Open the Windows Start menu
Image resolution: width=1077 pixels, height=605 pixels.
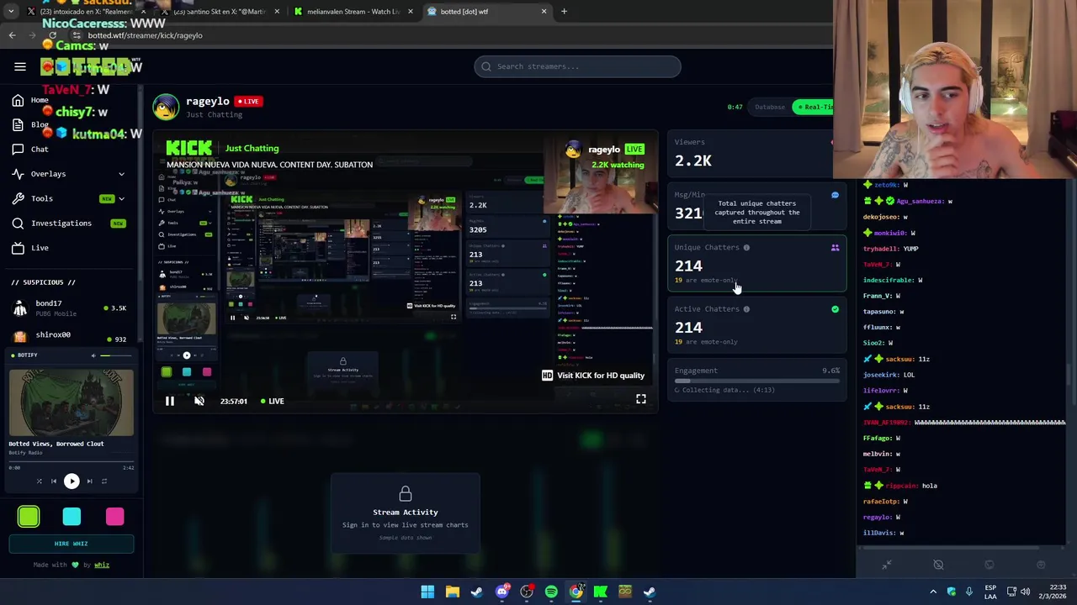(427, 592)
